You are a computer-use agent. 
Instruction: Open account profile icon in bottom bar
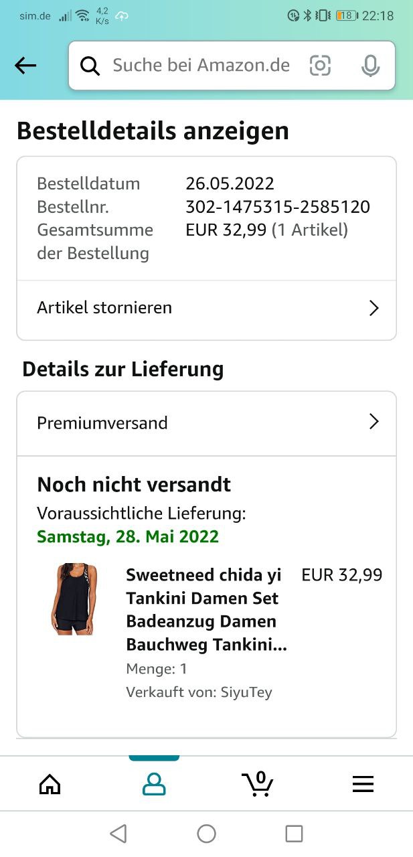[x=154, y=784]
